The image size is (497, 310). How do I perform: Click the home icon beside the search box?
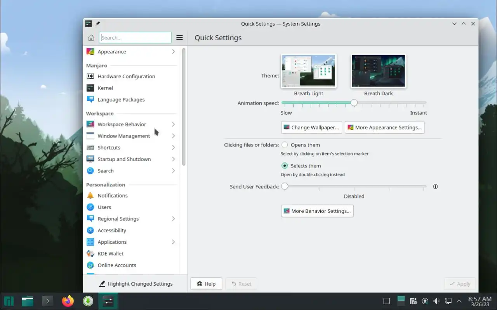coord(91,38)
